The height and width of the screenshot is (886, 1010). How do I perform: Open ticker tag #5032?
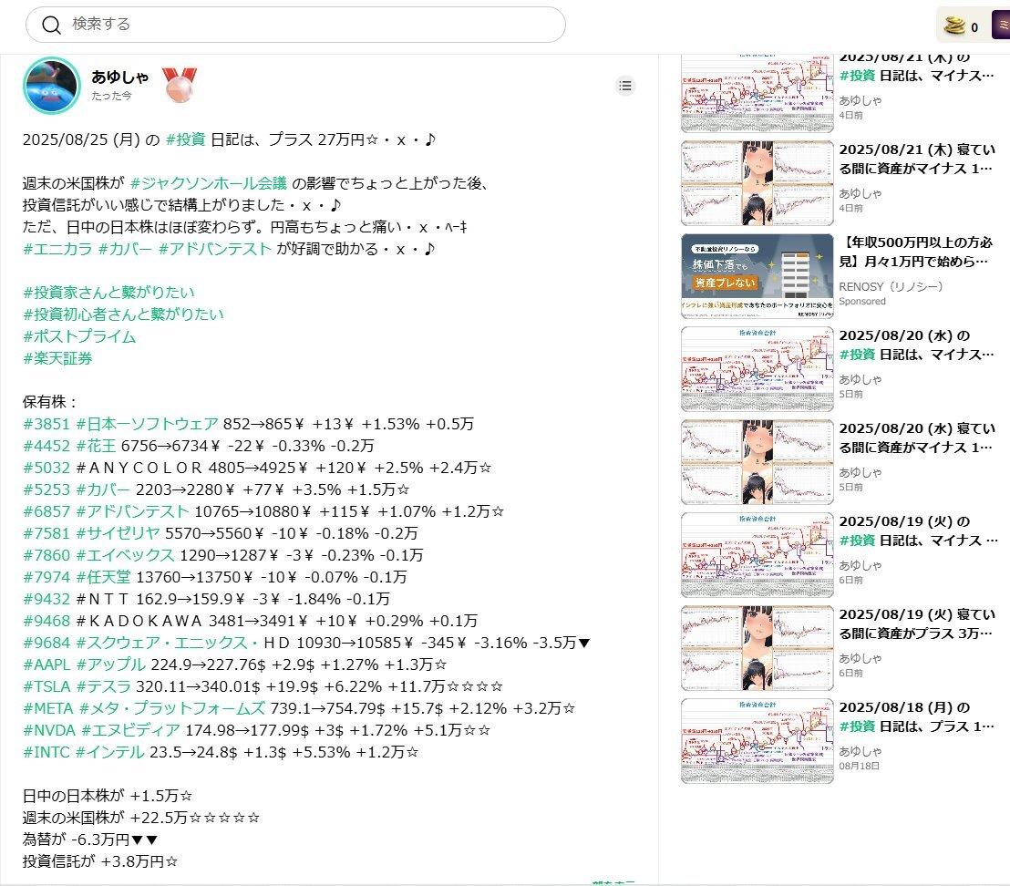46,469
